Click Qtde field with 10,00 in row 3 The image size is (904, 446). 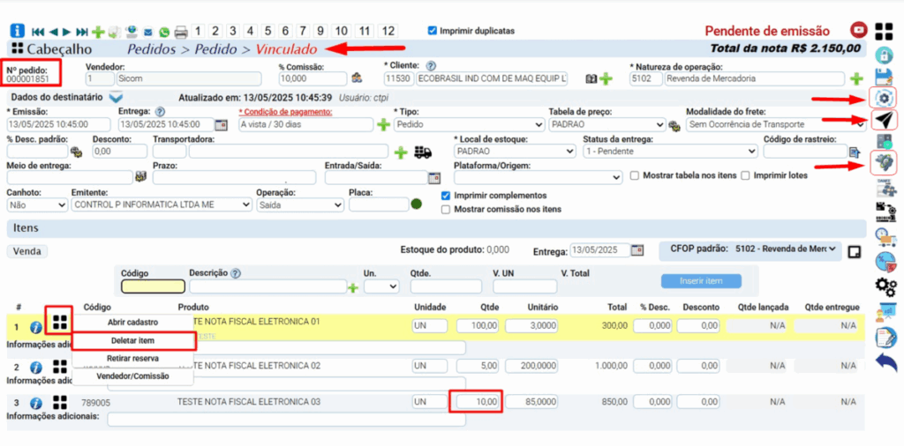click(476, 402)
